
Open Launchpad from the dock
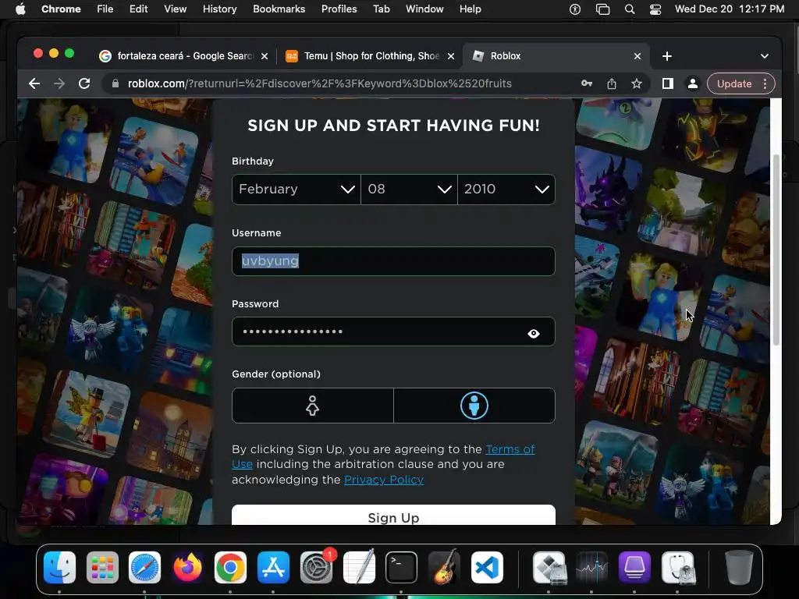[x=102, y=567]
